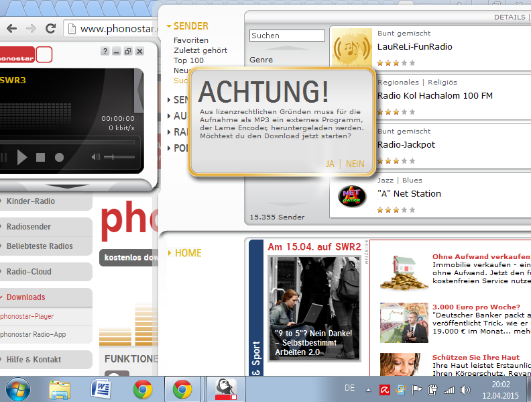Open the Avira tray icon
The height and width of the screenshot is (402, 531).
pos(384,390)
